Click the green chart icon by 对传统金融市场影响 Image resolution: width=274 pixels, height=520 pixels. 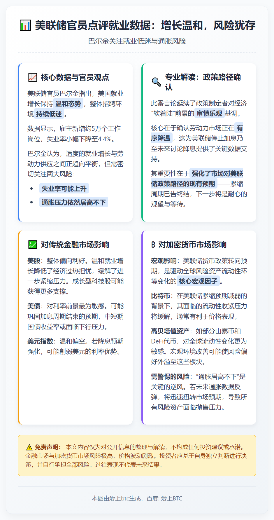tap(32, 245)
